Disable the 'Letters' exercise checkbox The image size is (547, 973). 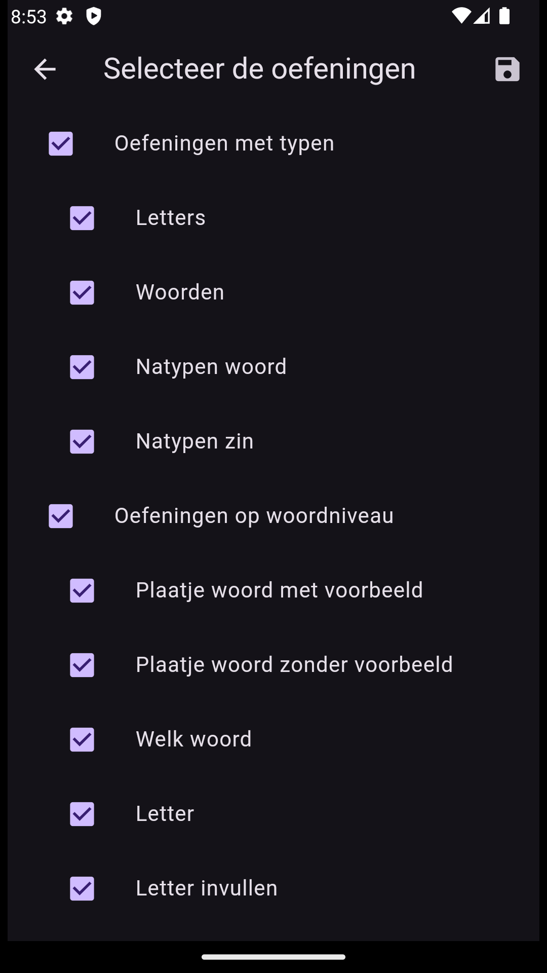pyautogui.click(x=82, y=218)
